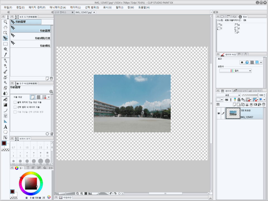Activate the Gradient tool
Image resolution: width=268 pixels, height=201 pixels.
[5, 105]
